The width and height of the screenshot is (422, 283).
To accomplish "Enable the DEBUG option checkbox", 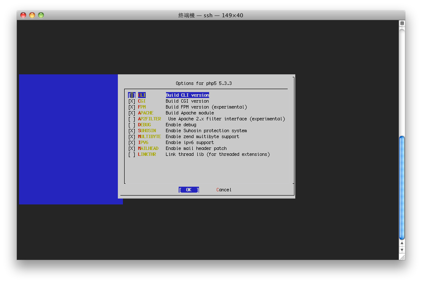I will click(x=132, y=125).
